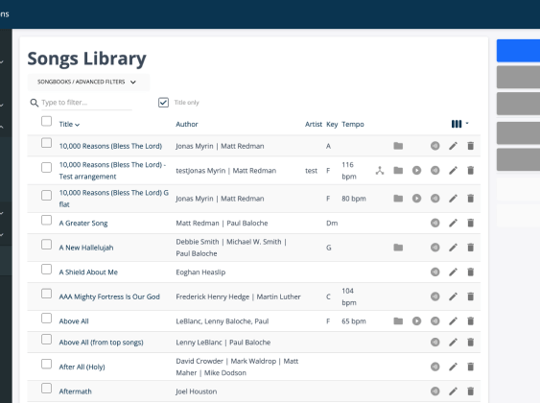Click the search magnifier icon
This screenshot has height=403, width=540.
tap(35, 103)
